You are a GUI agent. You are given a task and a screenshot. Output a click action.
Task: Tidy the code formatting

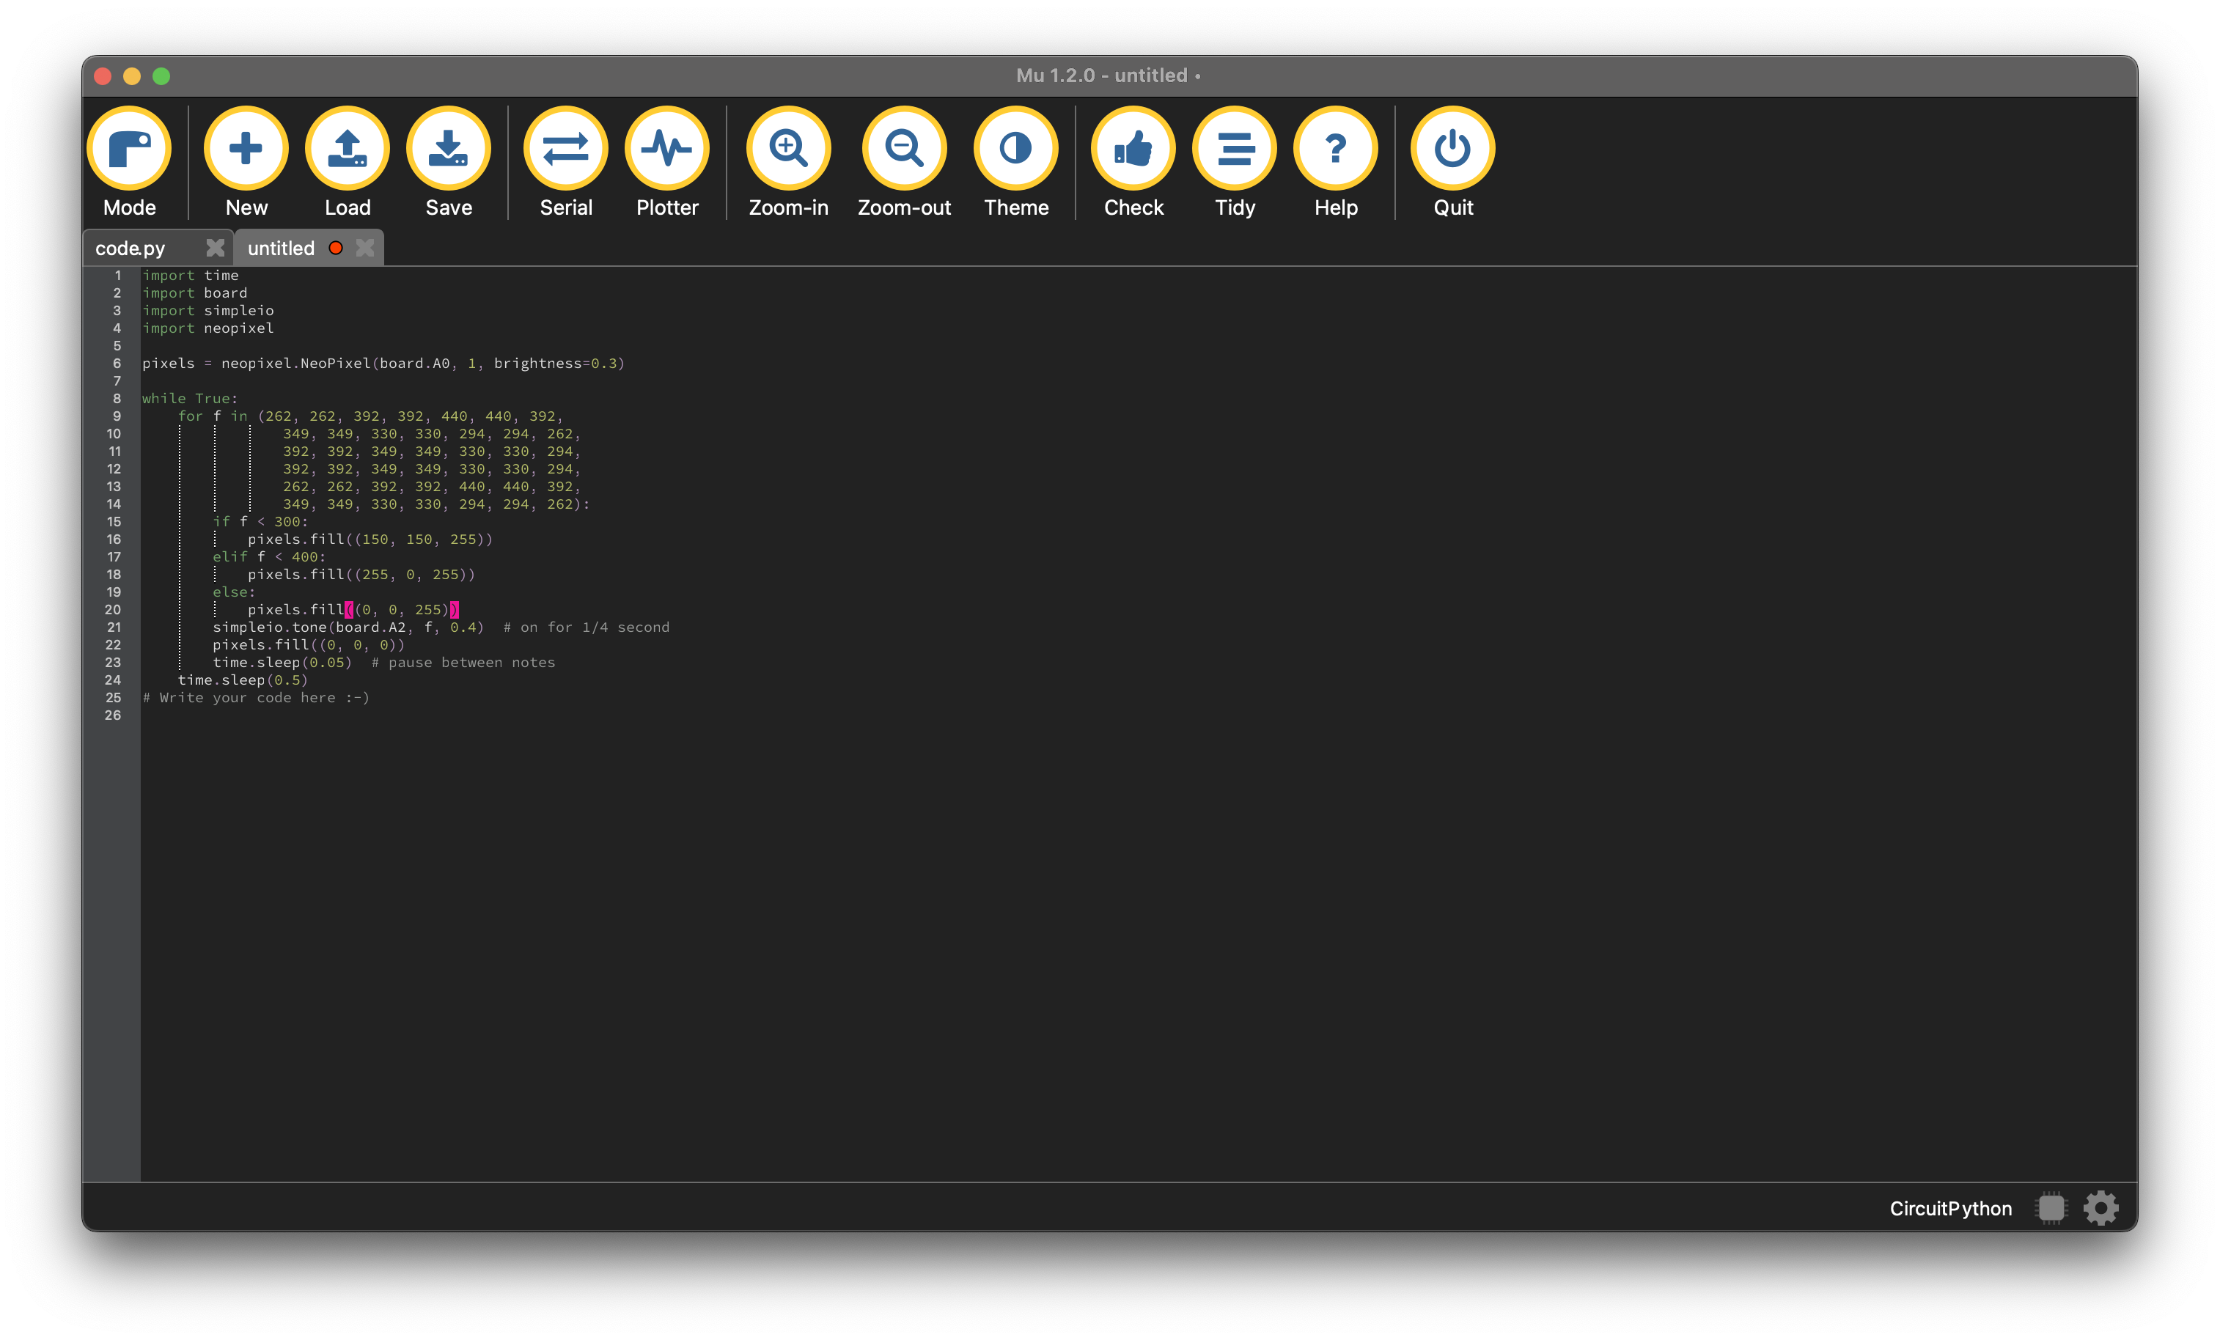[1235, 150]
